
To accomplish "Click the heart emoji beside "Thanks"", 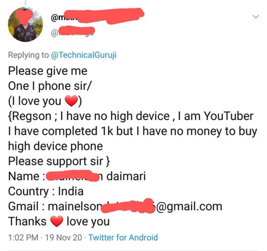I will click(57, 222).
